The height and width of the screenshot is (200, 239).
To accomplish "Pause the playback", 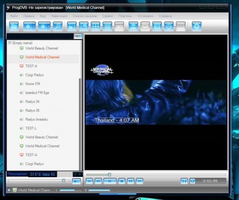I will point(110,181).
